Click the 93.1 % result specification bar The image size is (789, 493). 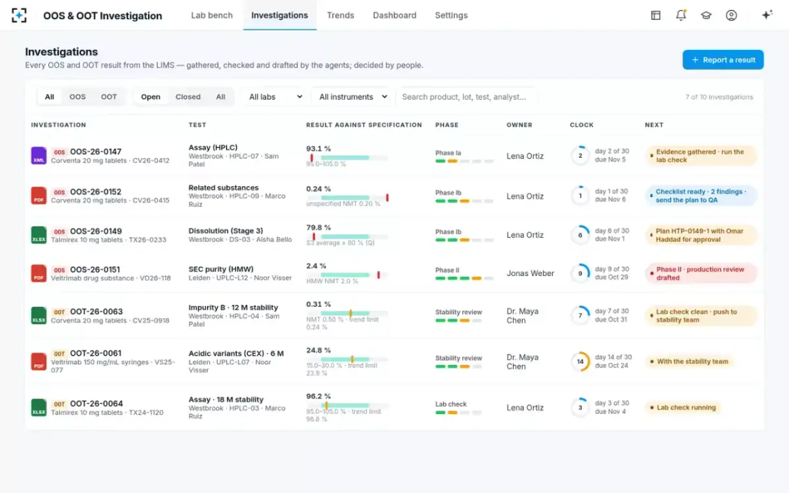[347, 158]
